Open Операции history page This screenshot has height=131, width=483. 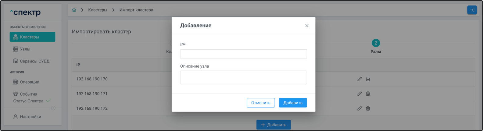(29, 82)
